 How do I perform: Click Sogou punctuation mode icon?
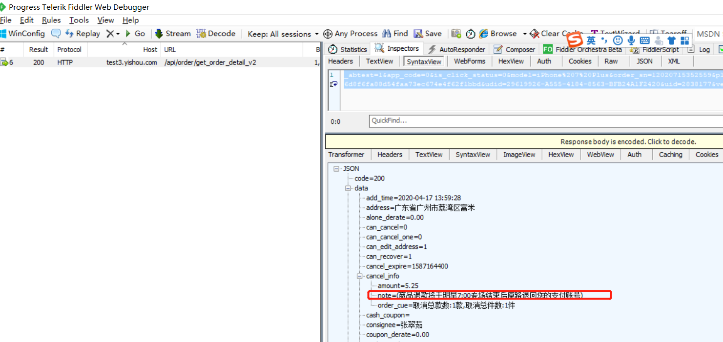tap(604, 40)
